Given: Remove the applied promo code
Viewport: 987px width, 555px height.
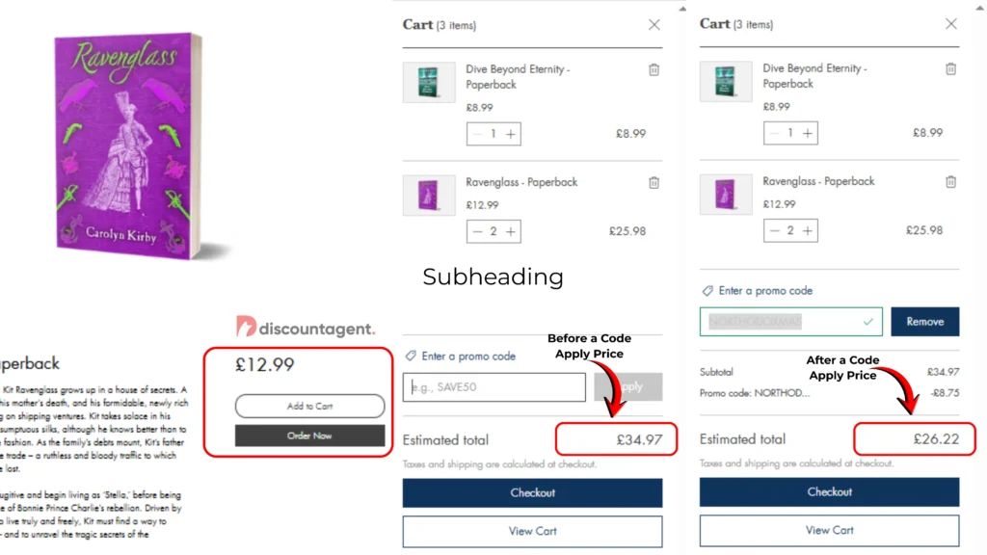Looking at the screenshot, I should click(924, 322).
